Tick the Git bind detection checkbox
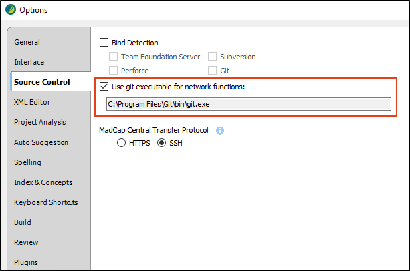 coord(212,71)
